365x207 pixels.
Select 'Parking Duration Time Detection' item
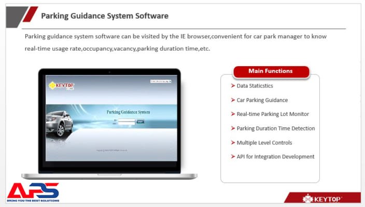tap(276, 128)
